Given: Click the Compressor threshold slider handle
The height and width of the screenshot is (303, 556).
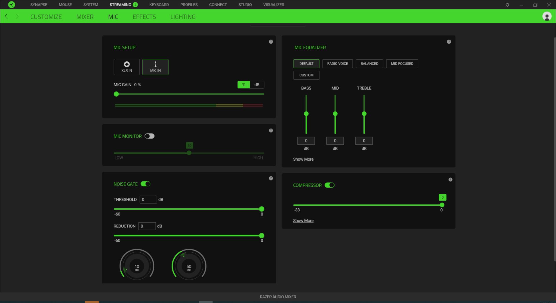Looking at the screenshot, I should pos(442,205).
